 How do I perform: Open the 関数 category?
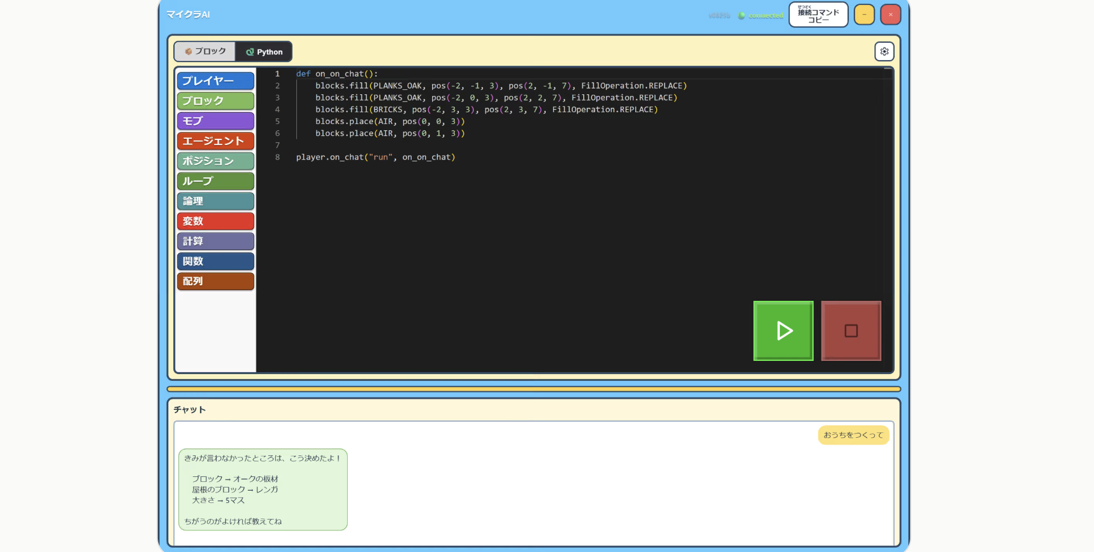tap(215, 261)
